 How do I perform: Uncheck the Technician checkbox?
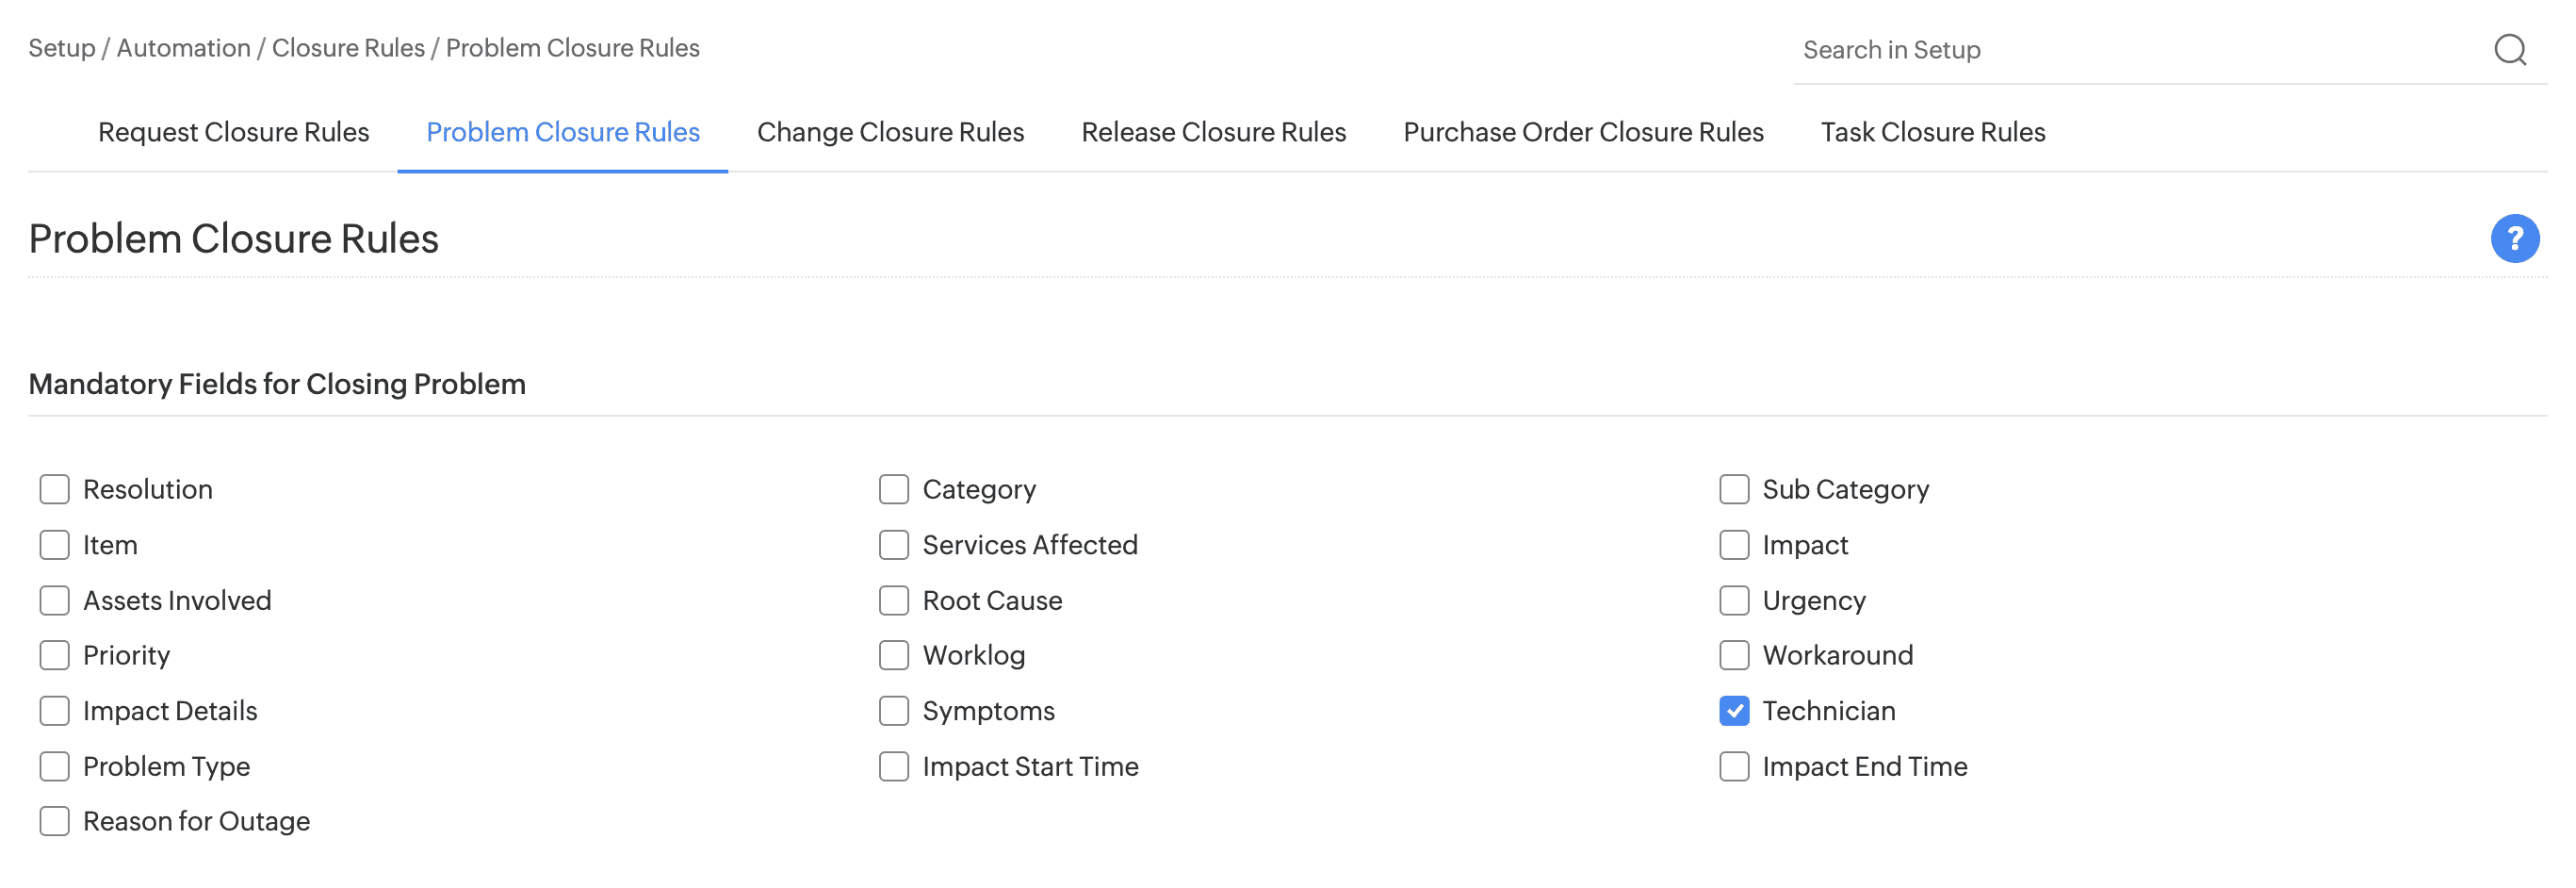[x=1734, y=710]
